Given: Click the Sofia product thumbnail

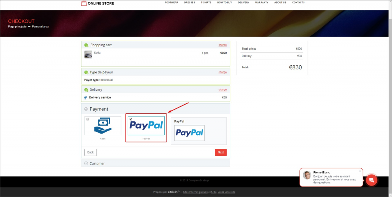Looking at the screenshot, I should coord(88,54).
